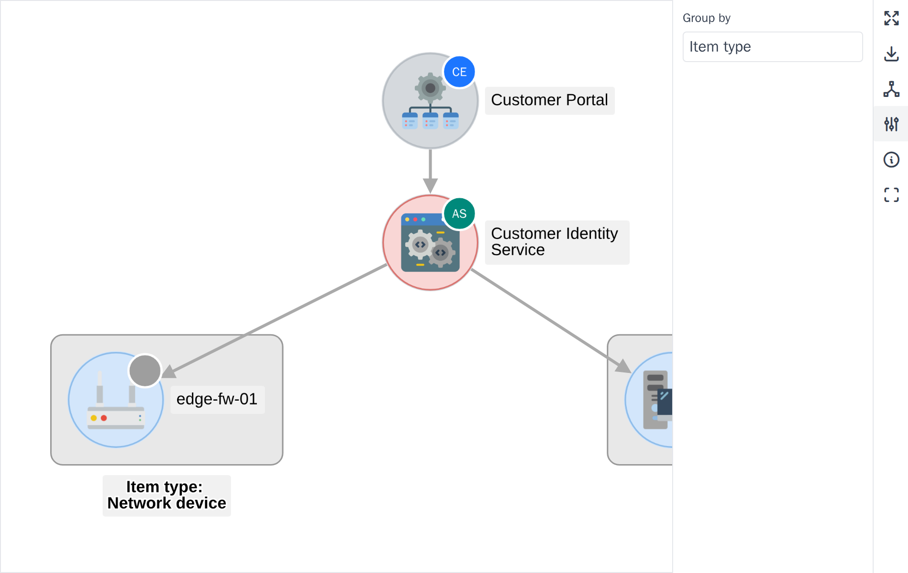Viewport: 908px width, 573px height.
Task: Download the graph with the download icon
Action: [891, 53]
